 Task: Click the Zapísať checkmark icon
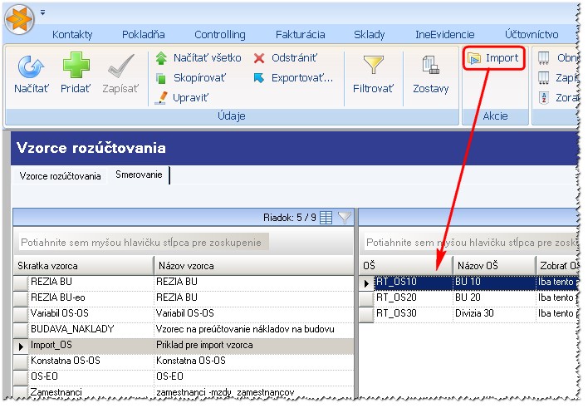[120, 66]
